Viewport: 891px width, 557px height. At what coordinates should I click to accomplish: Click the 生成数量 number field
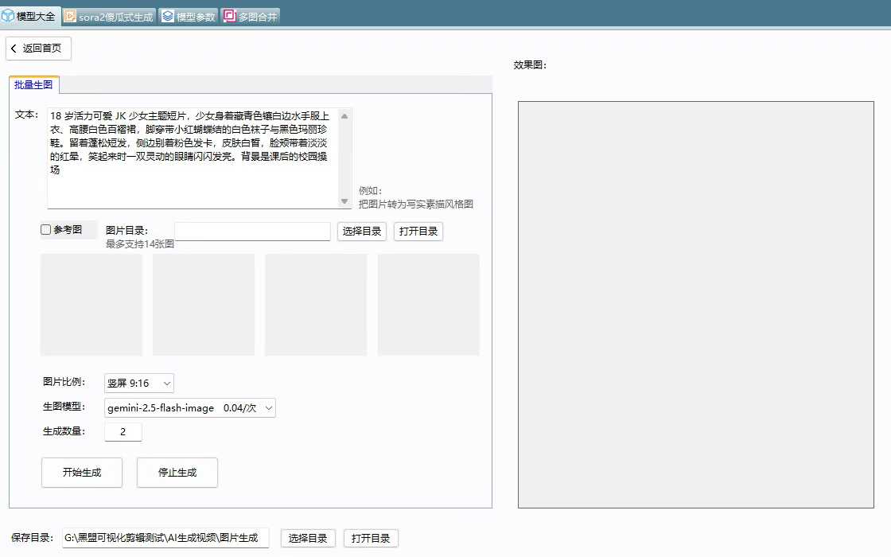coord(123,432)
